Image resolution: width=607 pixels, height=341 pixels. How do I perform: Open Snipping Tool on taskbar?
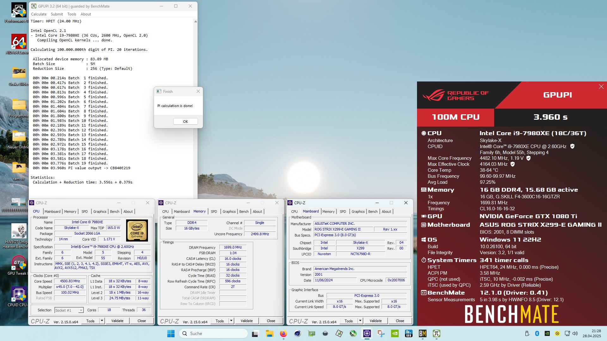381,333
